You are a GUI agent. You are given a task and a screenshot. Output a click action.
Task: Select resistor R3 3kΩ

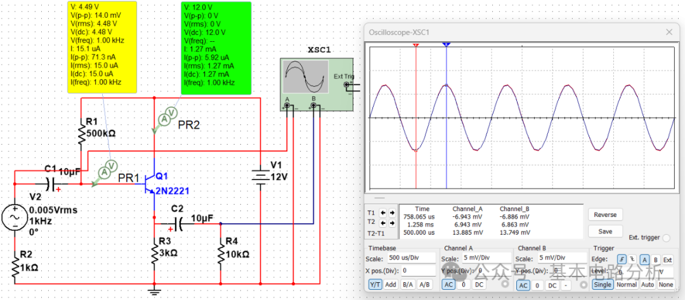click(154, 253)
